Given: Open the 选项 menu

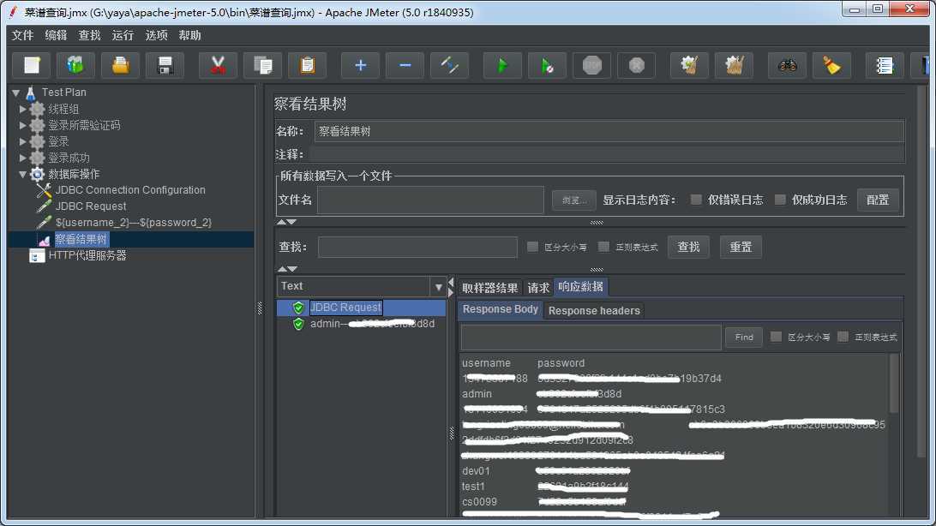Looking at the screenshot, I should point(156,35).
